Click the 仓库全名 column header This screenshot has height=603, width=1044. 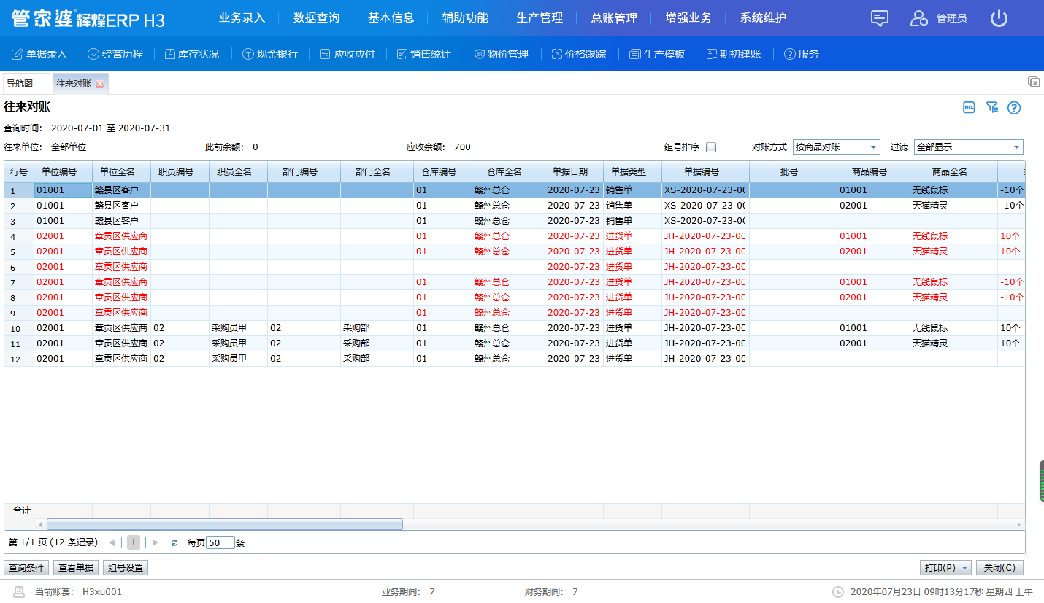point(508,172)
